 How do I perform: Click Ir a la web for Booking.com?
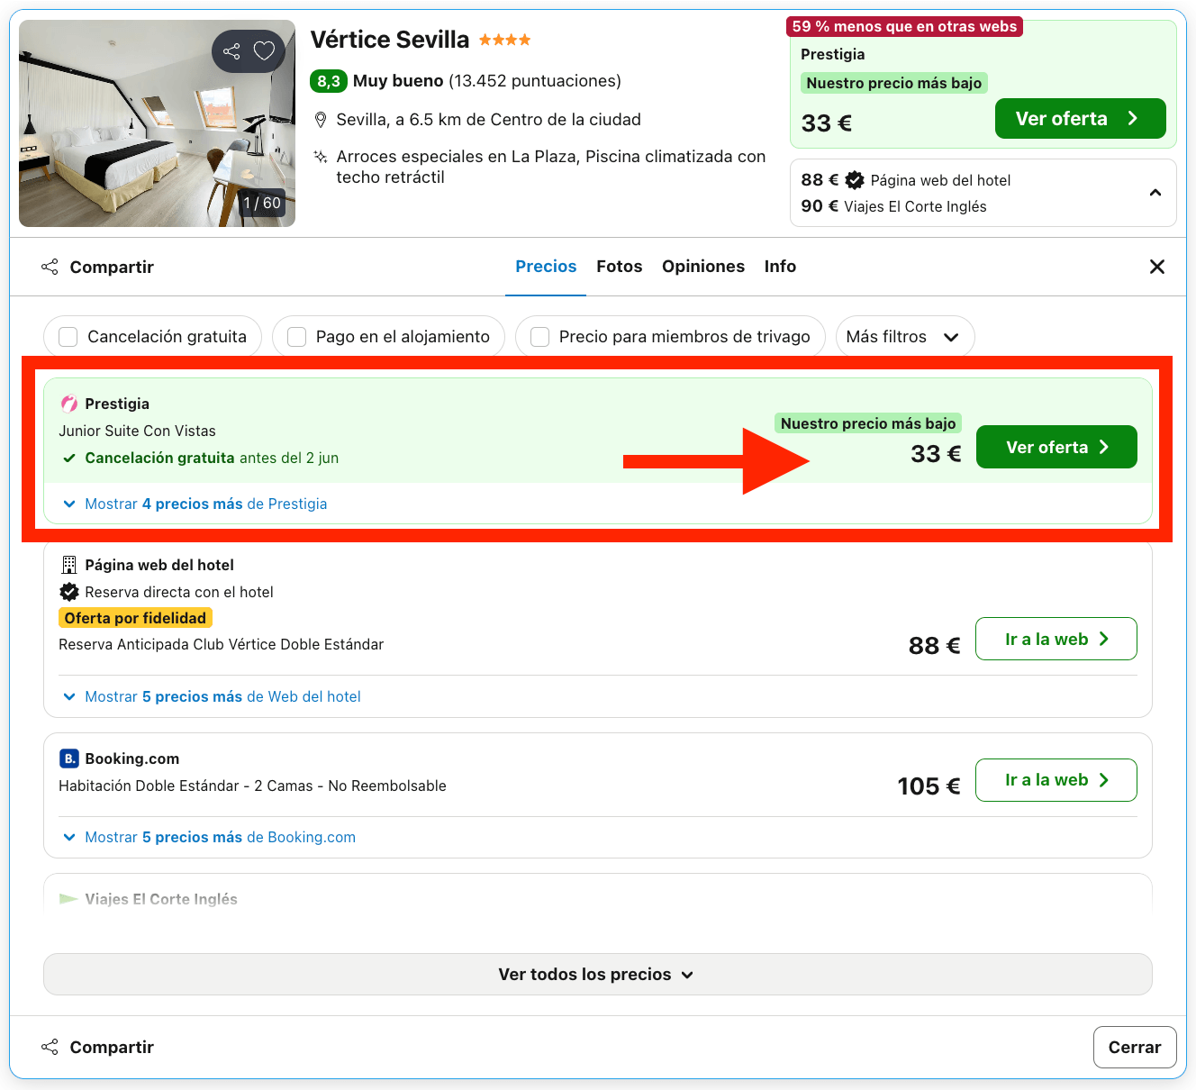(x=1056, y=780)
